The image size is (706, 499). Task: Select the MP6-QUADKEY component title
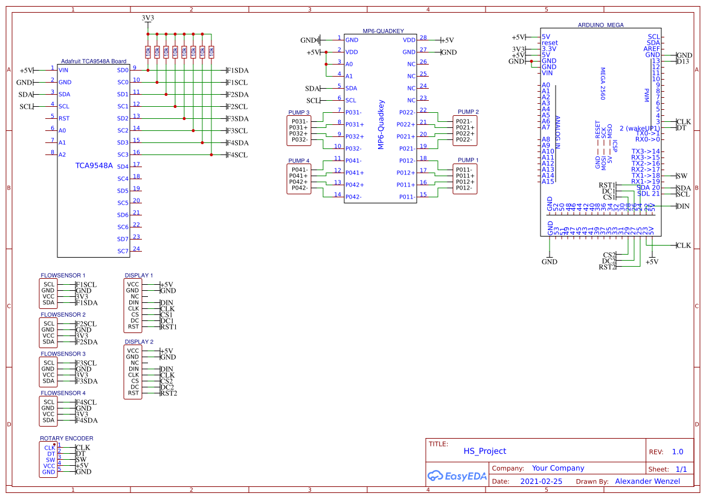383,31
